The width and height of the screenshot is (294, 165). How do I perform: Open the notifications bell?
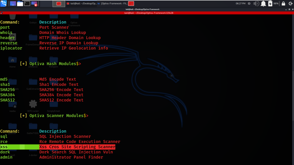tap(263, 4)
